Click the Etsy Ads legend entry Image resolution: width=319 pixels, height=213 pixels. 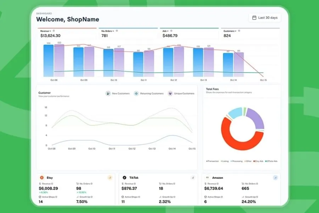[x=258, y=161]
